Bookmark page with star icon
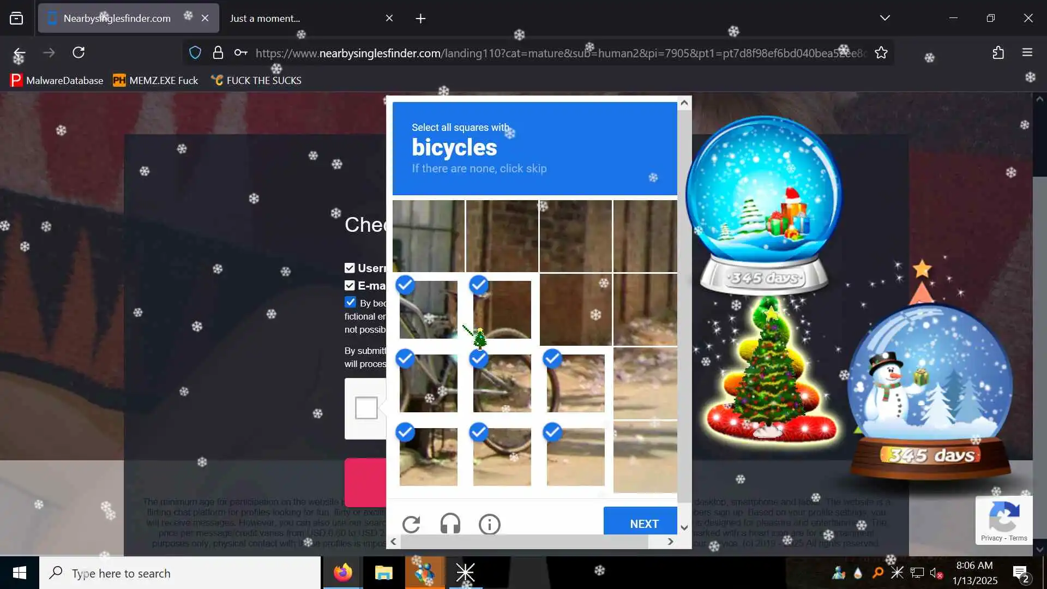 (881, 53)
